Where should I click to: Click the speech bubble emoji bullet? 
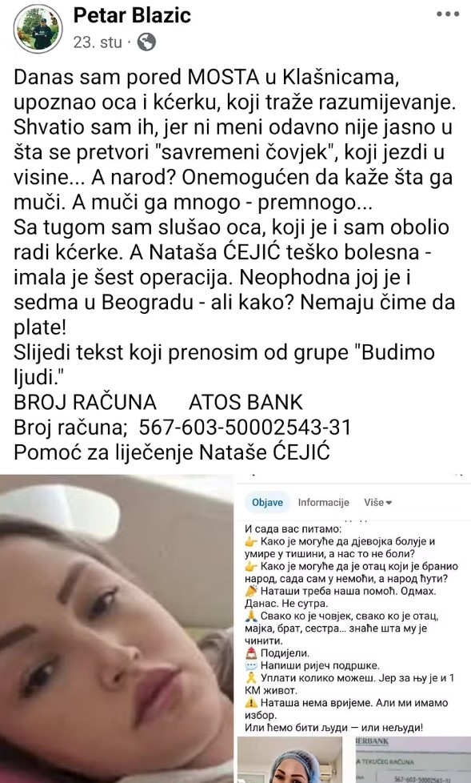251,665
